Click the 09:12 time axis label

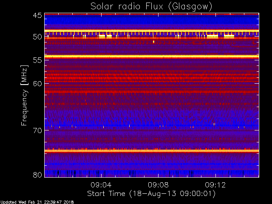[x=215, y=185]
